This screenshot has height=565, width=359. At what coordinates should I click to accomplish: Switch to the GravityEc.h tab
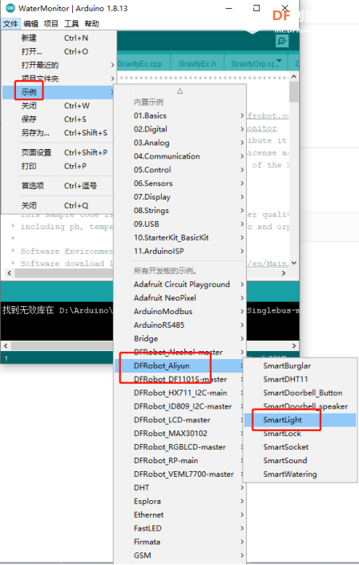click(x=197, y=64)
